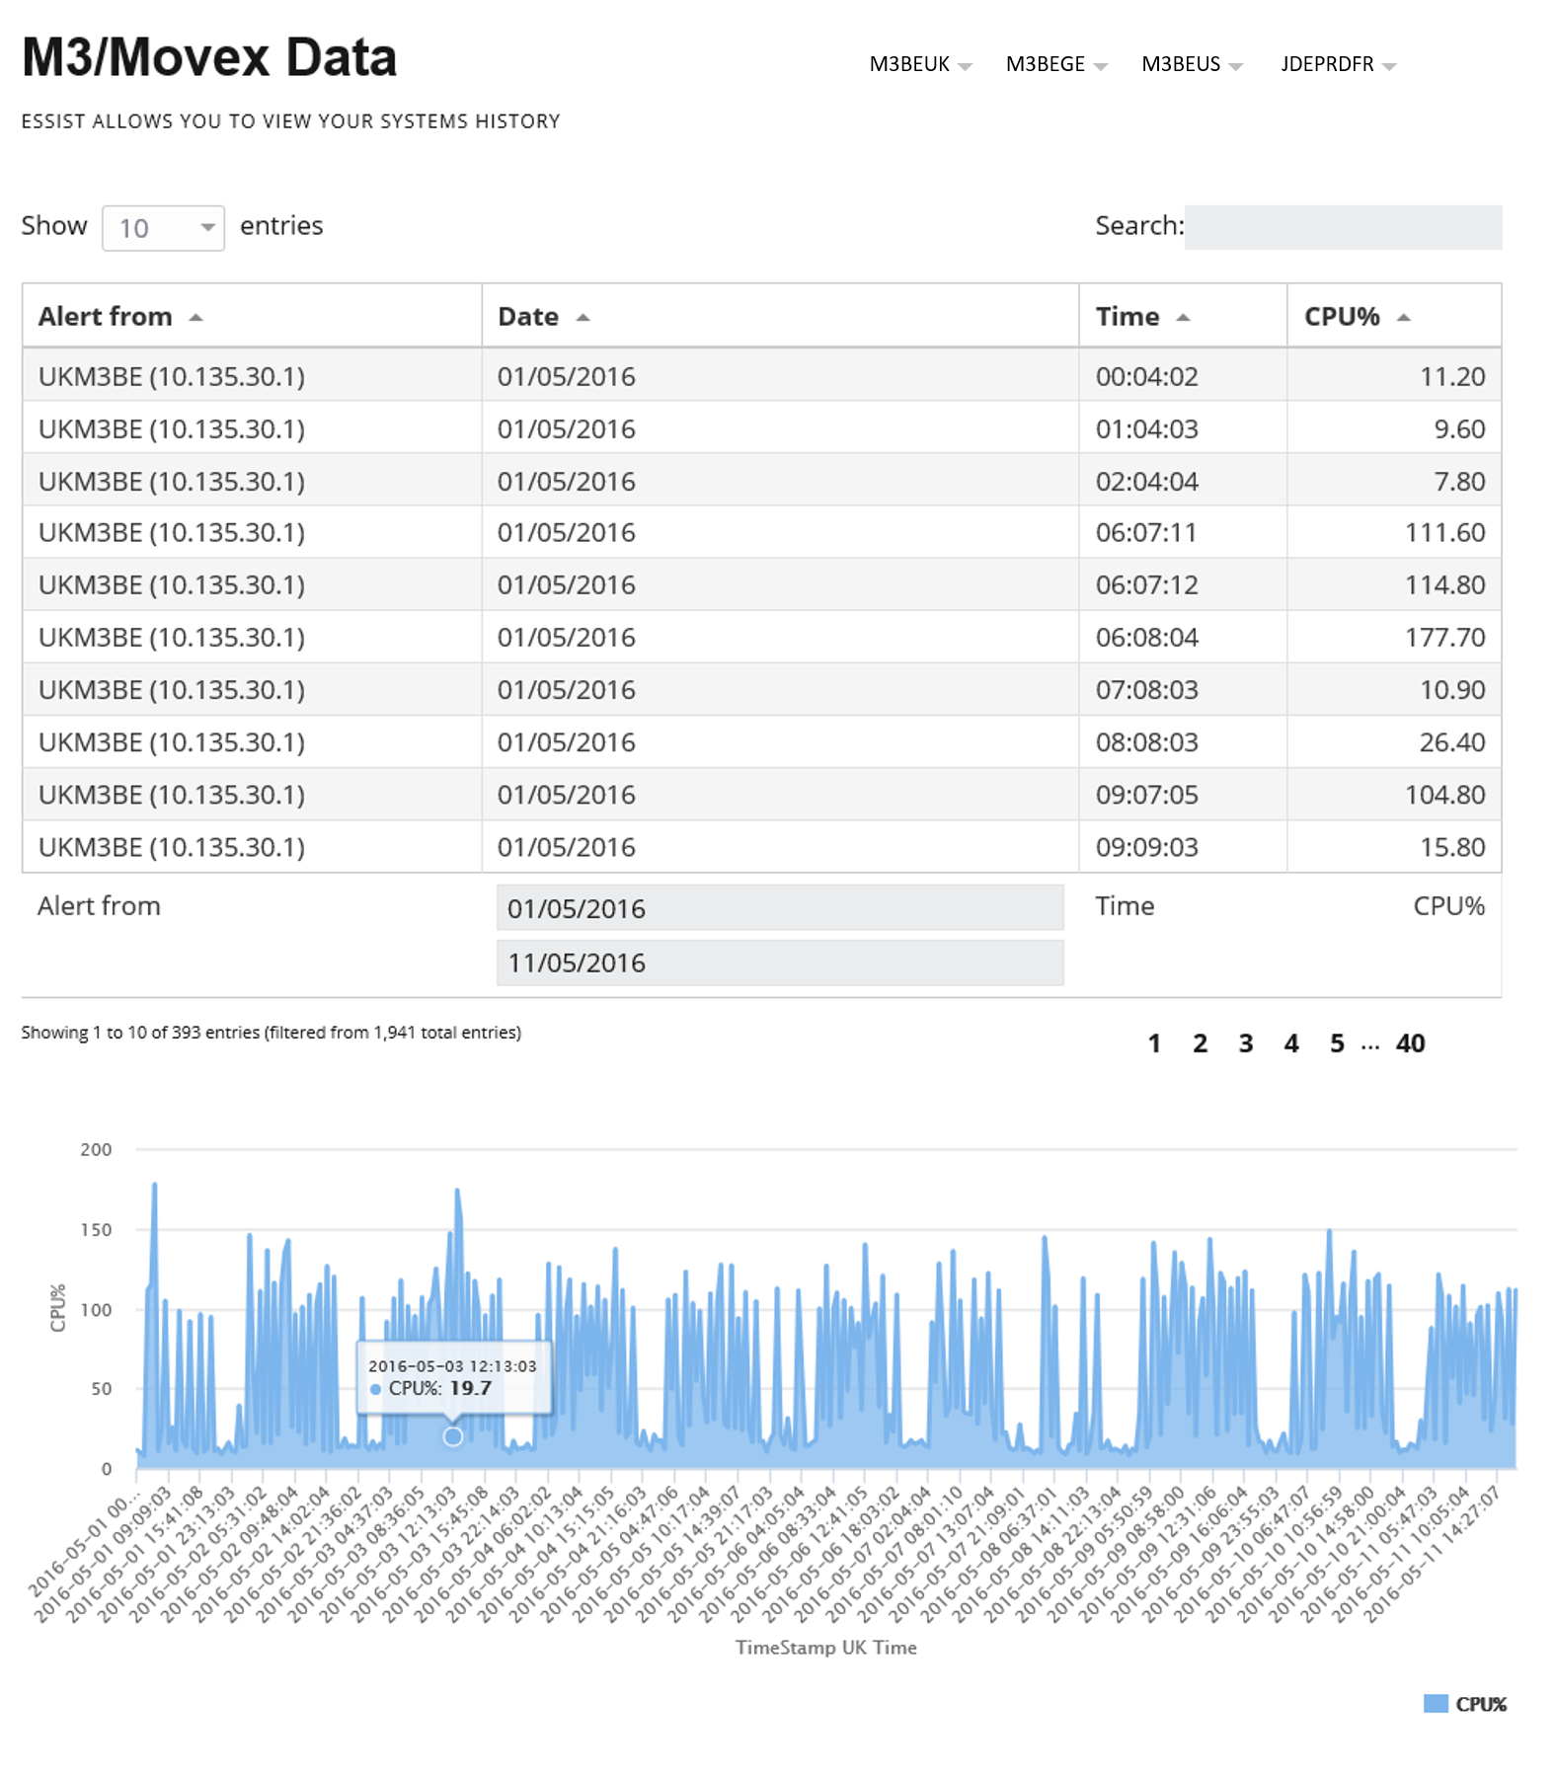The image size is (1555, 1776).
Task: Click the date cell in 02:04:04 row
Action: [780, 482]
